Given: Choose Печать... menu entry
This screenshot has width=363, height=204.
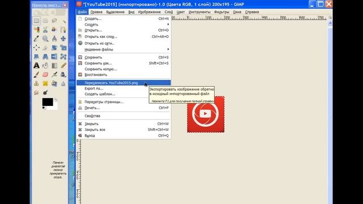Looking at the screenshot, I should pos(124,108).
